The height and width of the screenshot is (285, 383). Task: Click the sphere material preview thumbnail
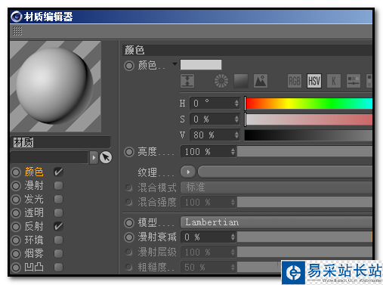(x=56, y=87)
